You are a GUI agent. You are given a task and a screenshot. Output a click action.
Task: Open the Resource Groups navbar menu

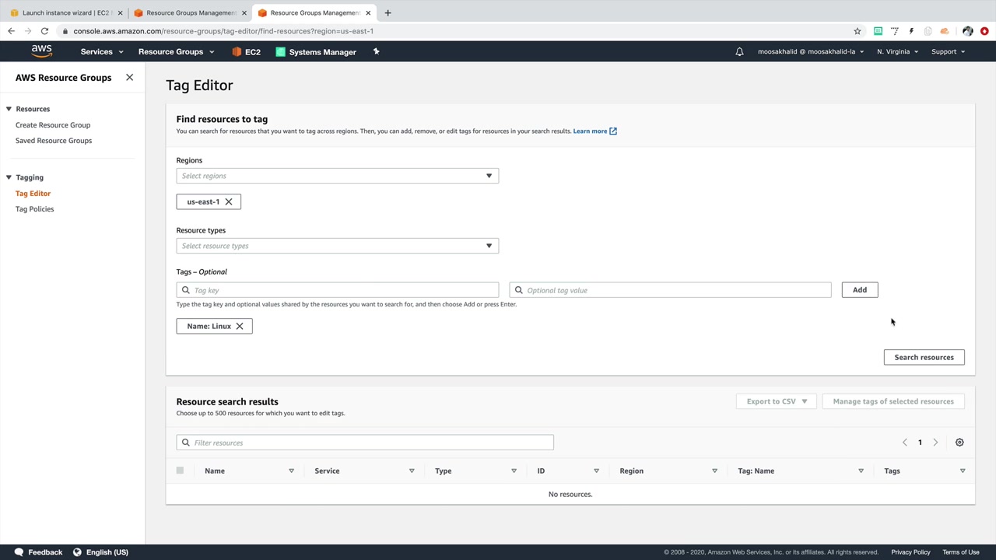(x=176, y=52)
